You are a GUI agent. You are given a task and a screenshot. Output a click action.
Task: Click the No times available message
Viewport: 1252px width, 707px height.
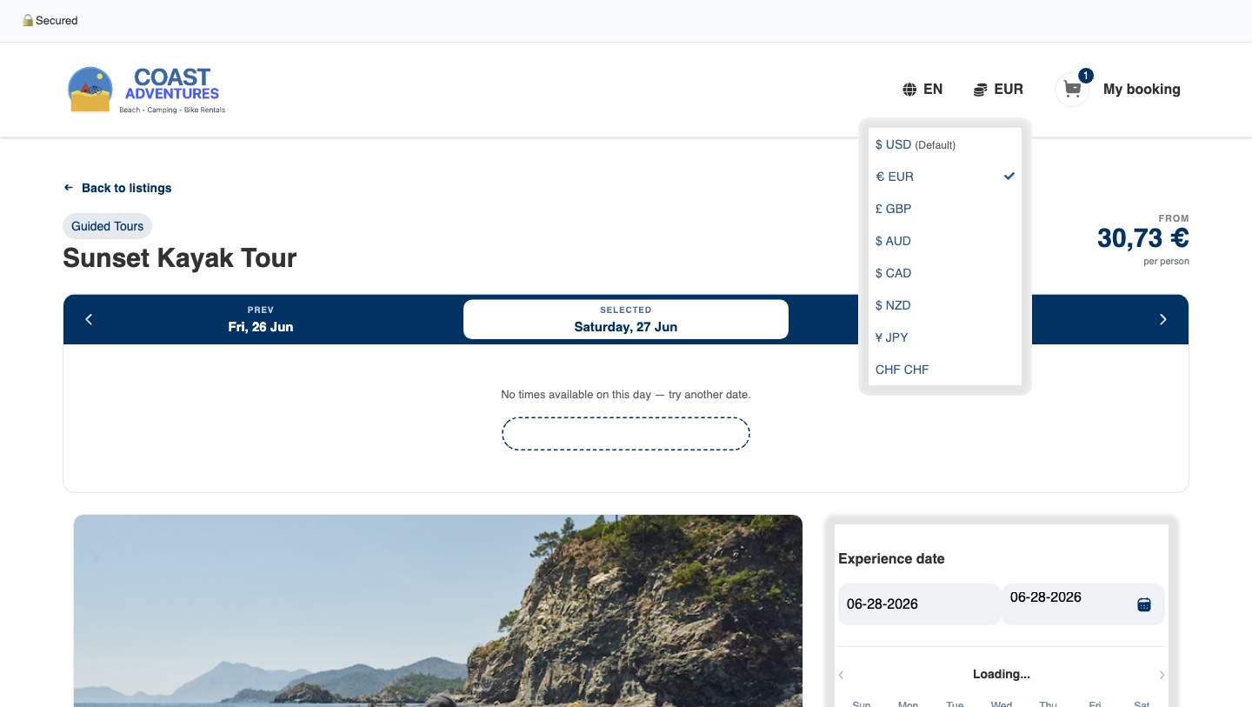[626, 395]
